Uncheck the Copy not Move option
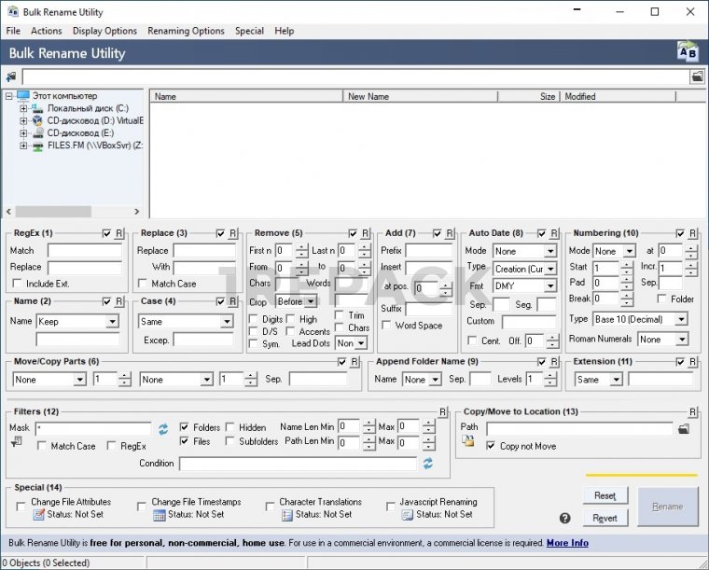The width and height of the screenshot is (709, 570). point(491,446)
